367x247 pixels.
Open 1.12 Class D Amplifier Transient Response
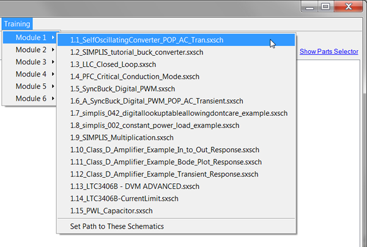pos(176,174)
